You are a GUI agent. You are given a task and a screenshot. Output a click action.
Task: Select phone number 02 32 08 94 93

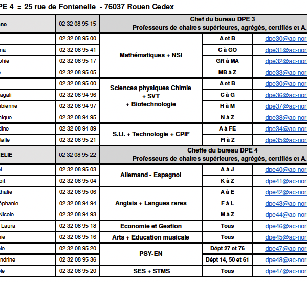pos(78,214)
